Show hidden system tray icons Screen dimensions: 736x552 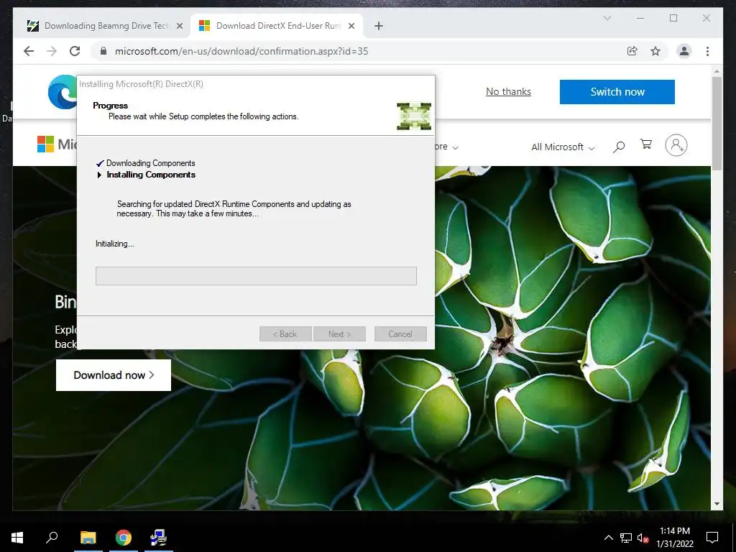point(608,538)
